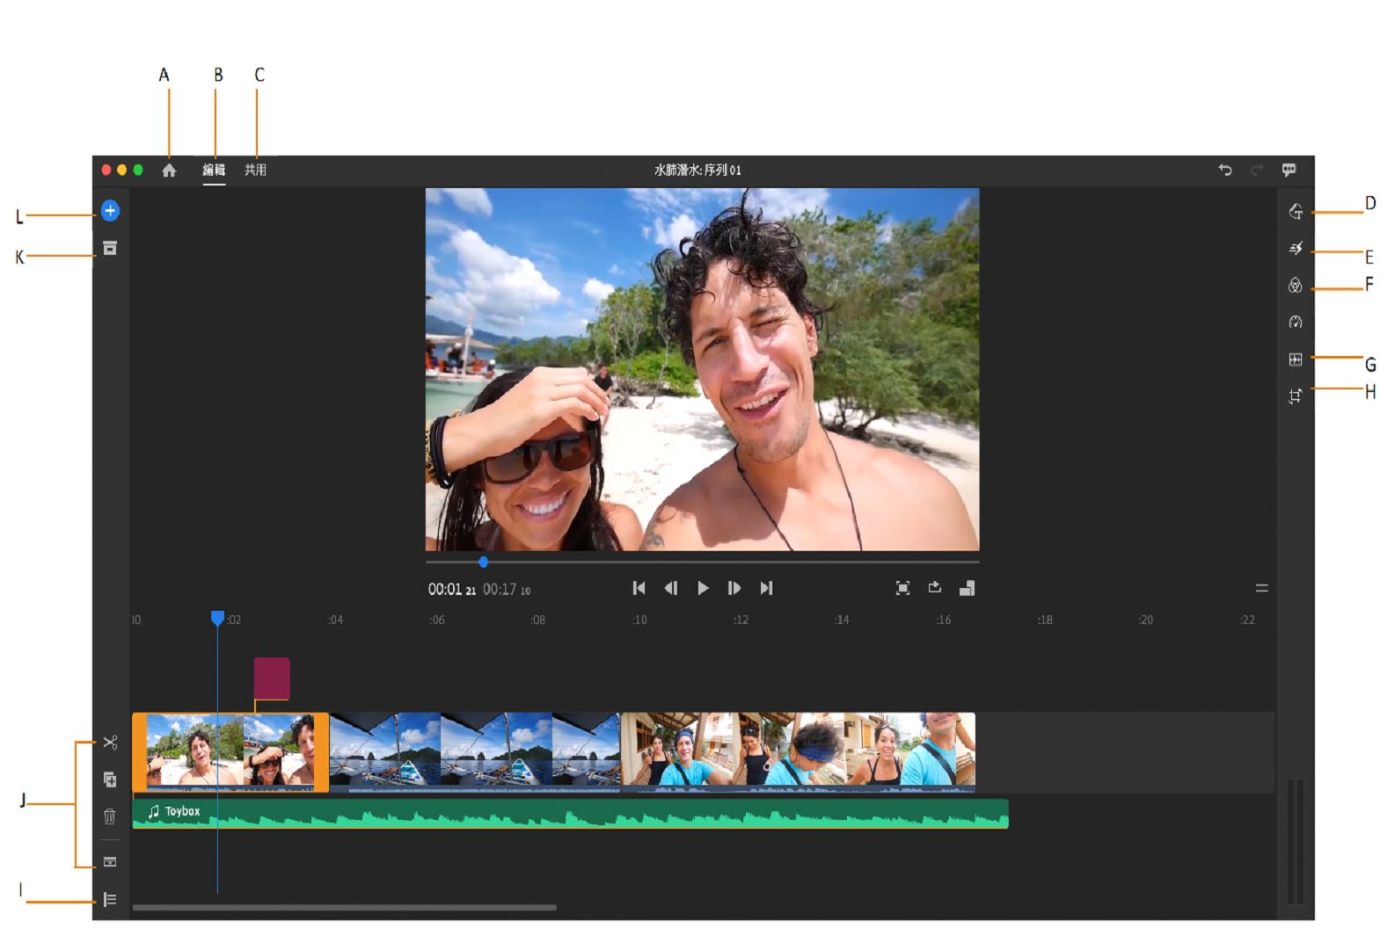The width and height of the screenshot is (1395, 936).
Task: Click the :16 mark on timeline ruler
Action: tap(943, 620)
